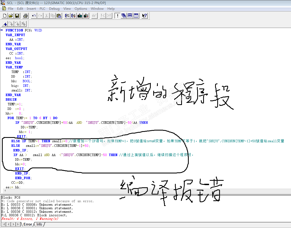Delete all bookmarks

tap(23, 24)
